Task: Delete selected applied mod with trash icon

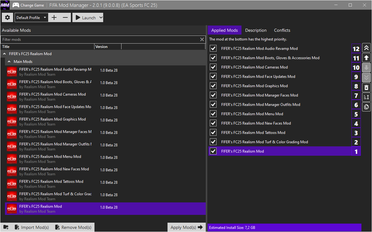Action: [x=366, y=88]
